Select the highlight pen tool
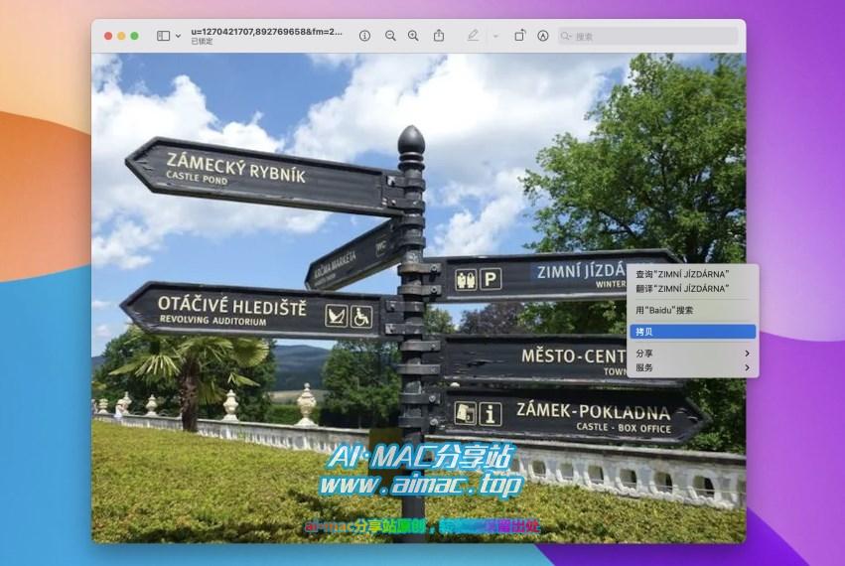 (x=473, y=36)
